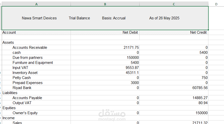Screen dimensions: 224x124
Task: Select the 'Input VAT' cell
Action: [x=36, y=68]
